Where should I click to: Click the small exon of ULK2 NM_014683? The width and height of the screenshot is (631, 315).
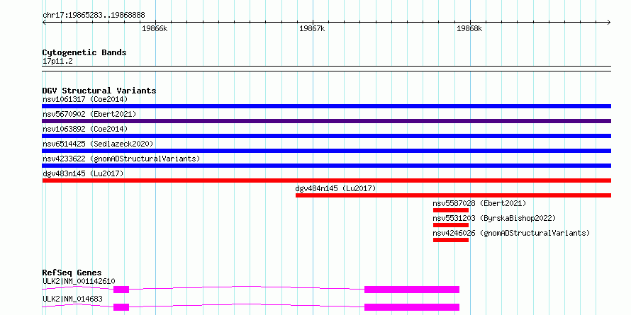(x=121, y=307)
